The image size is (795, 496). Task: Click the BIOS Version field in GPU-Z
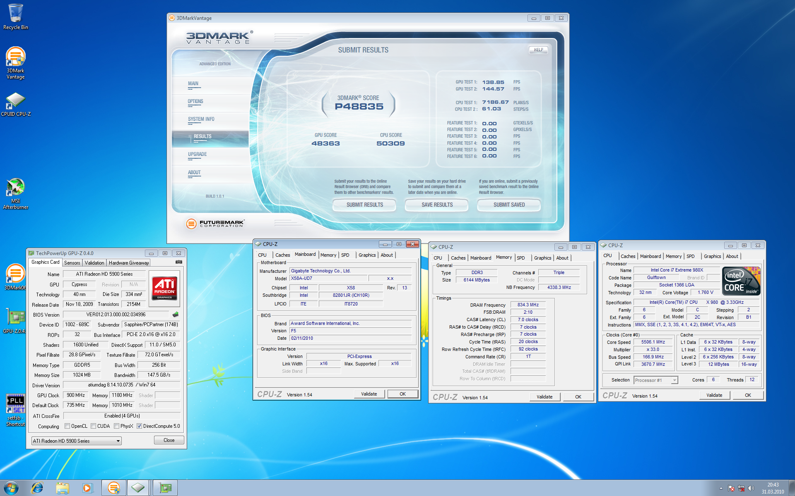click(116, 315)
